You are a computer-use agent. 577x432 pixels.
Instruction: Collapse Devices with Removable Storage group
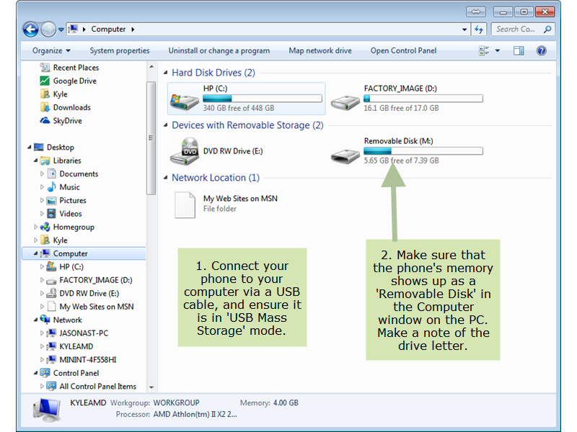pyautogui.click(x=166, y=125)
